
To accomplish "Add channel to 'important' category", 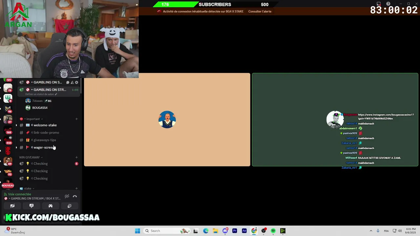I will [x=76, y=119].
